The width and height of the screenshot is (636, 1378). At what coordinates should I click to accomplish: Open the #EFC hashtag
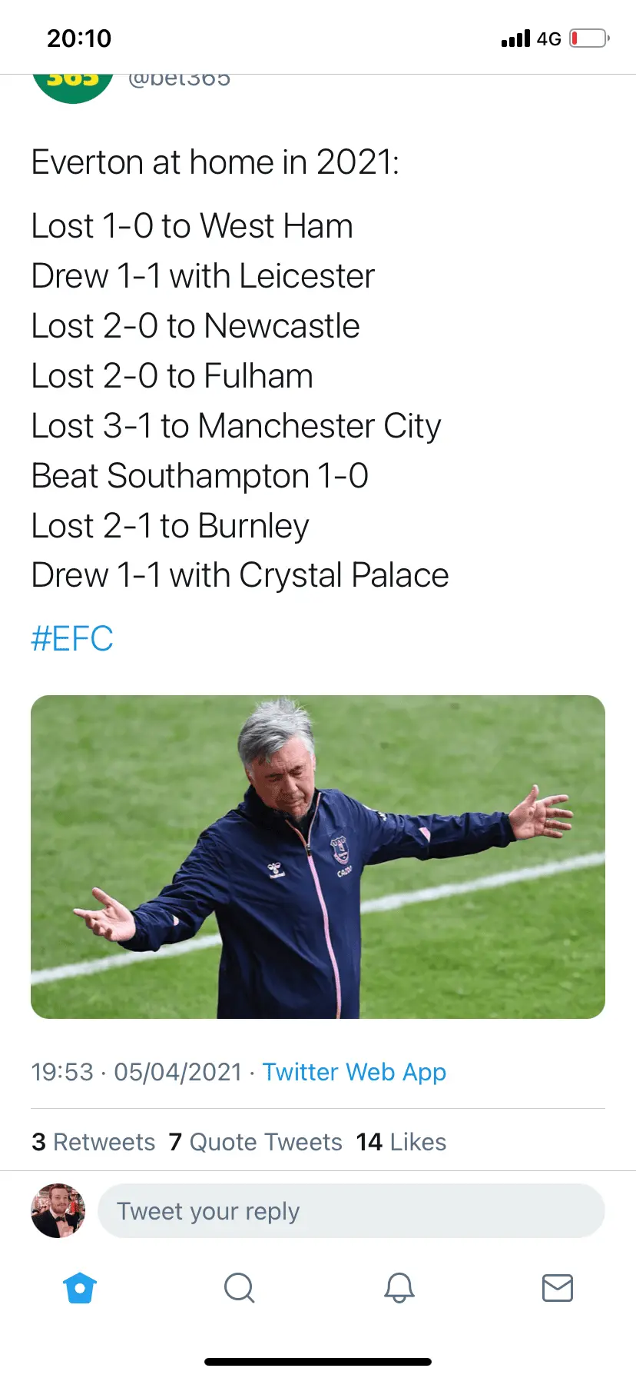tap(72, 638)
